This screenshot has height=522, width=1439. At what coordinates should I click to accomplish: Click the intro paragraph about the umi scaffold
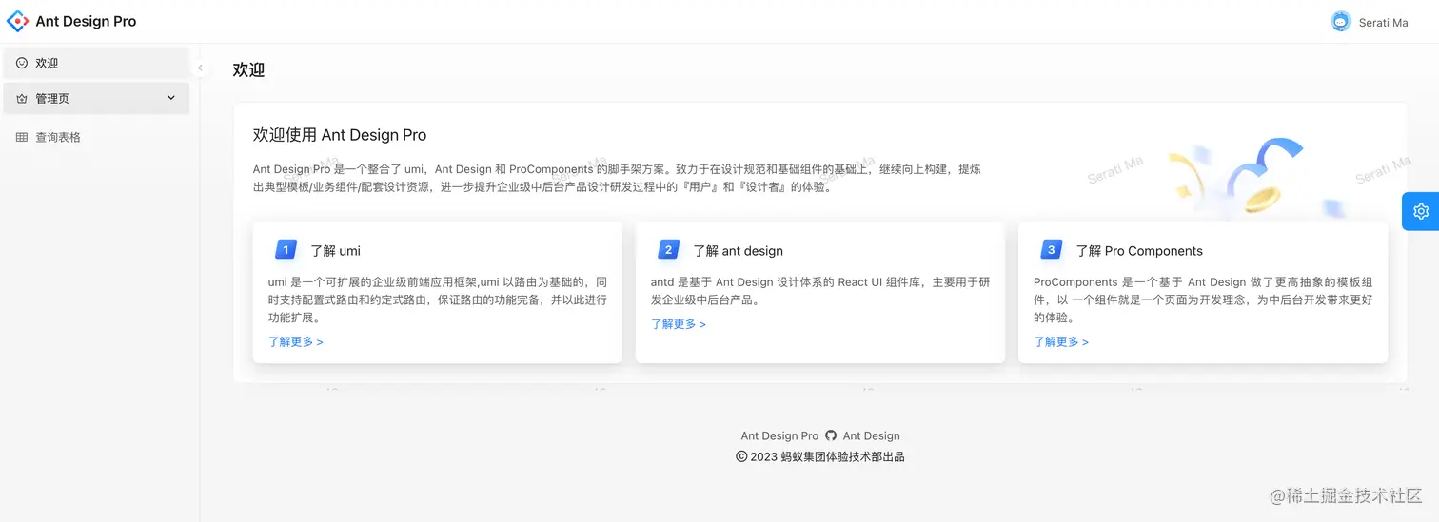point(617,178)
